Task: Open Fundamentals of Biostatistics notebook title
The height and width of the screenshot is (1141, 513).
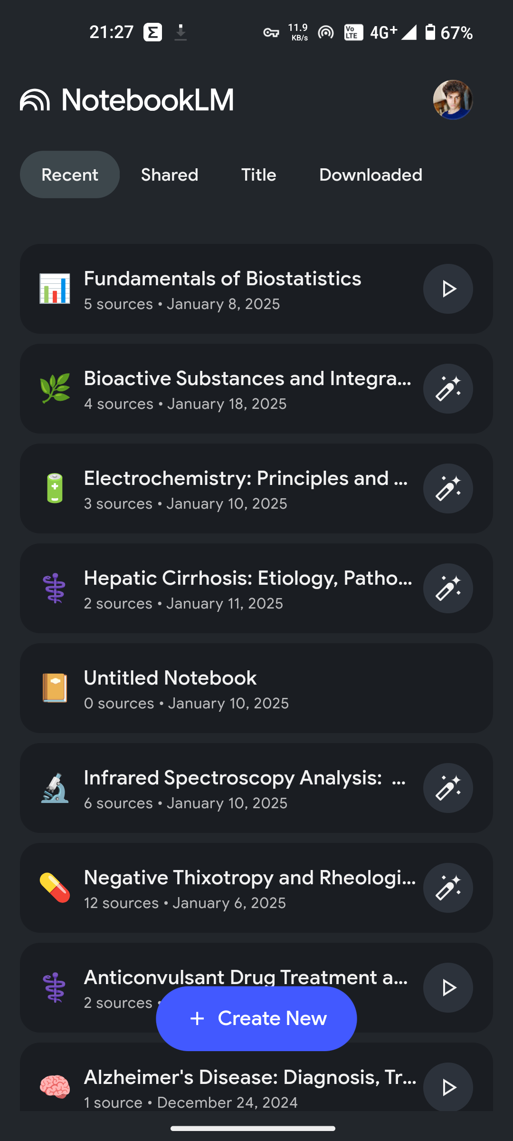Action: tap(222, 279)
